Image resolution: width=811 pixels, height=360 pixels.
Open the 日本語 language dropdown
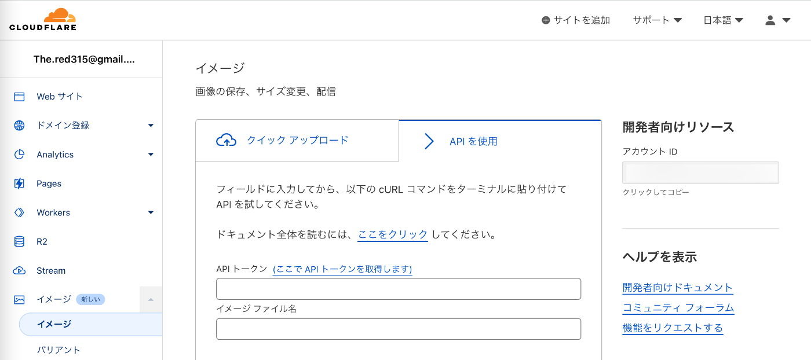(x=723, y=20)
